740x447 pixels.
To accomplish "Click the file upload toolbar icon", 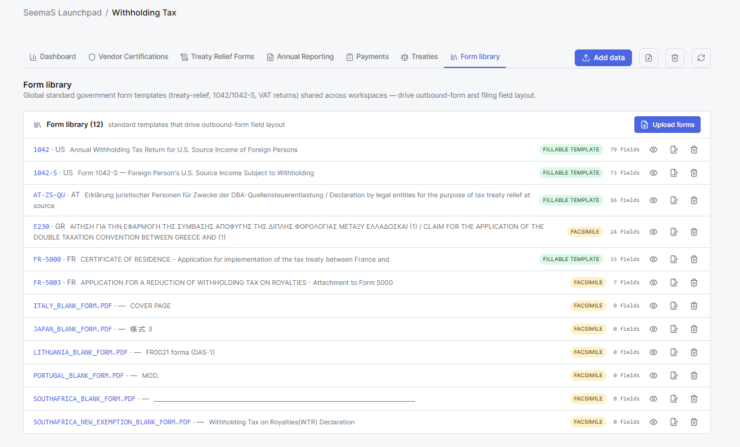I will [x=649, y=58].
